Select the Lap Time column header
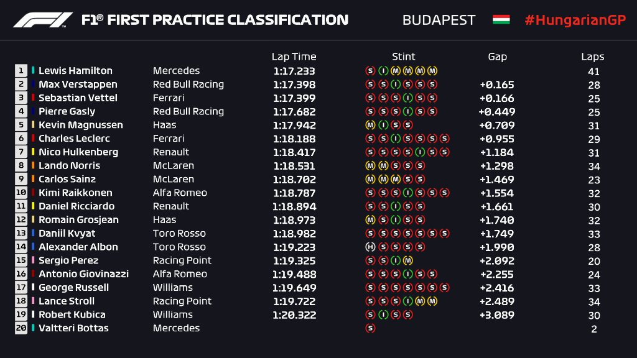Viewport: 637px width, 358px height. tap(294, 57)
